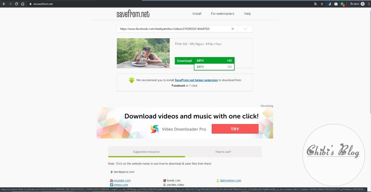
Task: Reload the page with the refresh icon
Action: (x=16, y=4)
